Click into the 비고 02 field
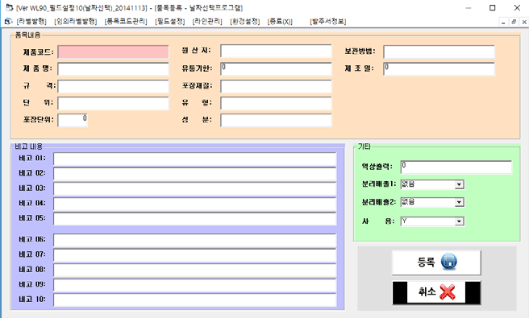This screenshot has width=529, height=318. pos(195,174)
